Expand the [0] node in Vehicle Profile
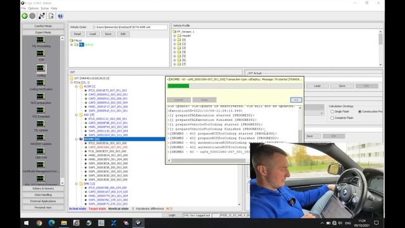Image resolution: width=405 pixels, height=228 pixels. pos(175,40)
